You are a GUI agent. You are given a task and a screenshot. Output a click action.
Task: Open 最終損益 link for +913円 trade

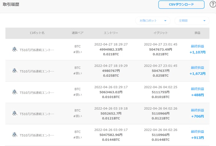click(x=197, y=132)
